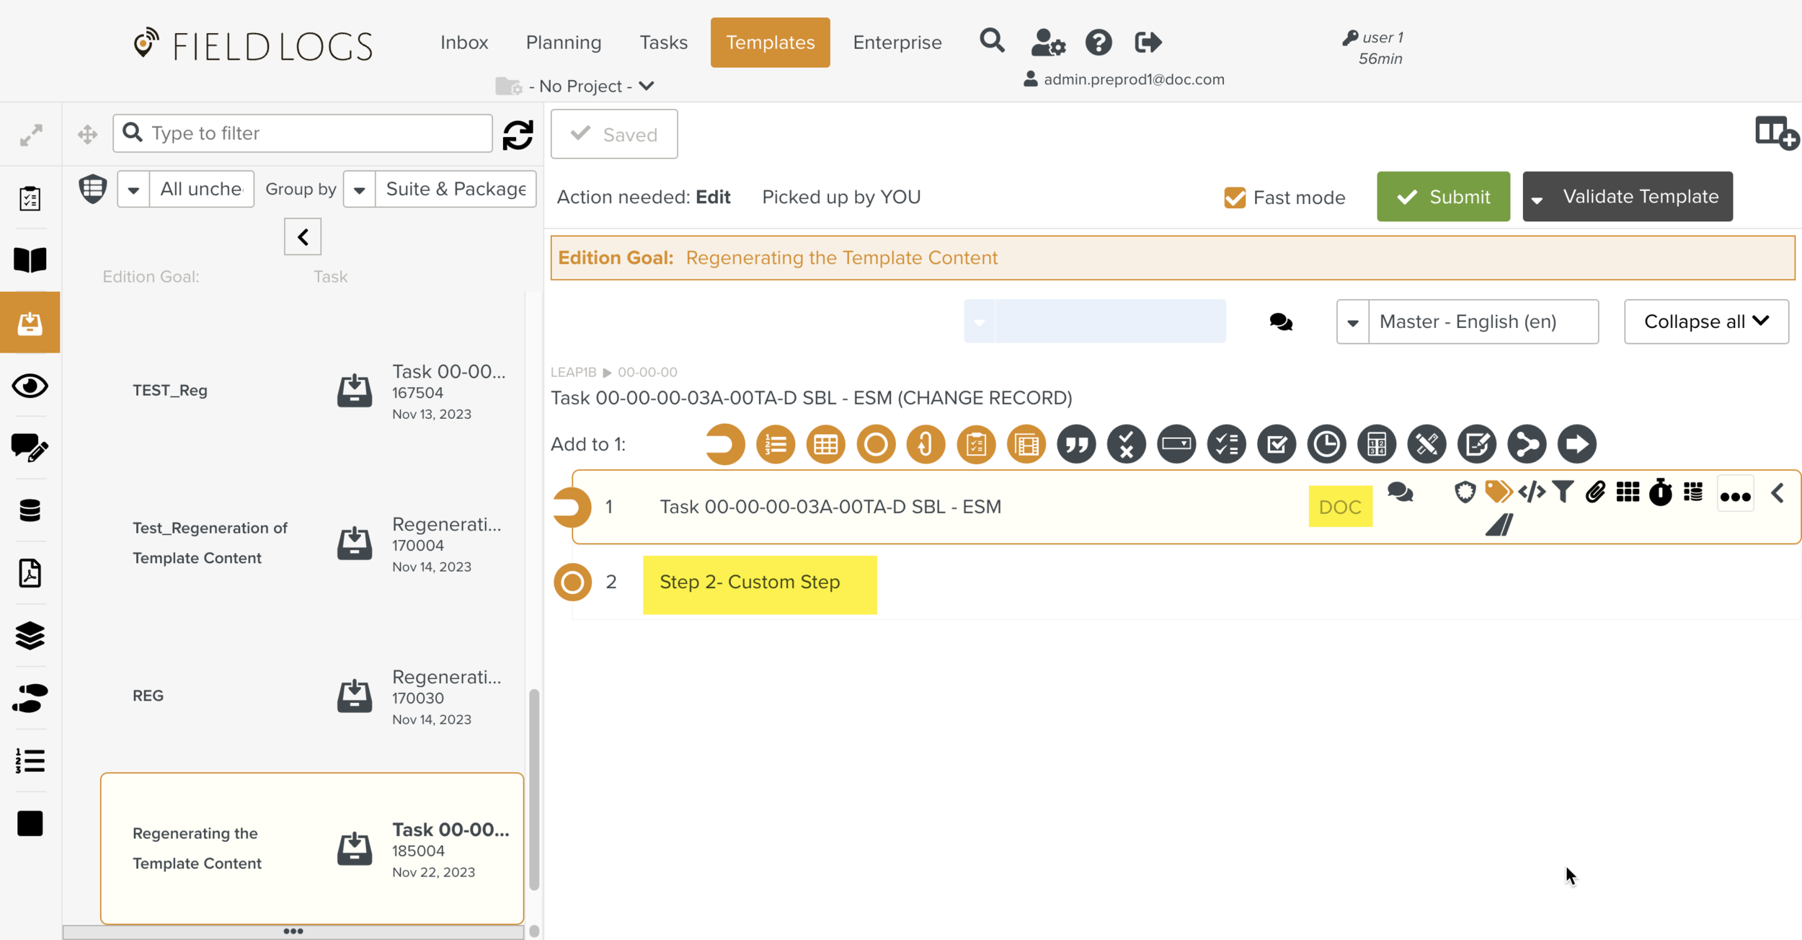Toggle the shield filter icon in list panel
Image resolution: width=1802 pixels, height=940 pixels.
tap(92, 189)
